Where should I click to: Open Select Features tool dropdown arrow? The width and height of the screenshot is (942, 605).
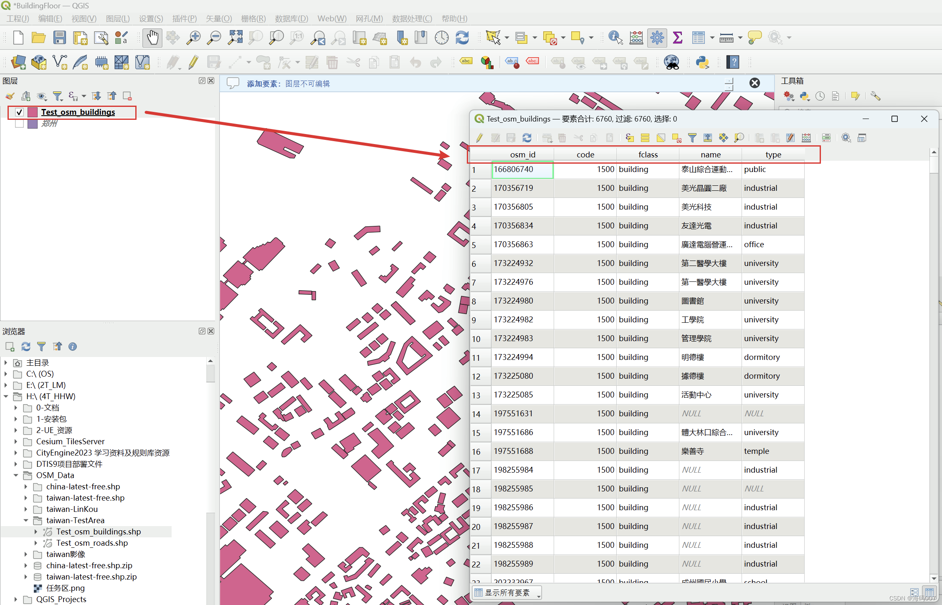pos(507,38)
